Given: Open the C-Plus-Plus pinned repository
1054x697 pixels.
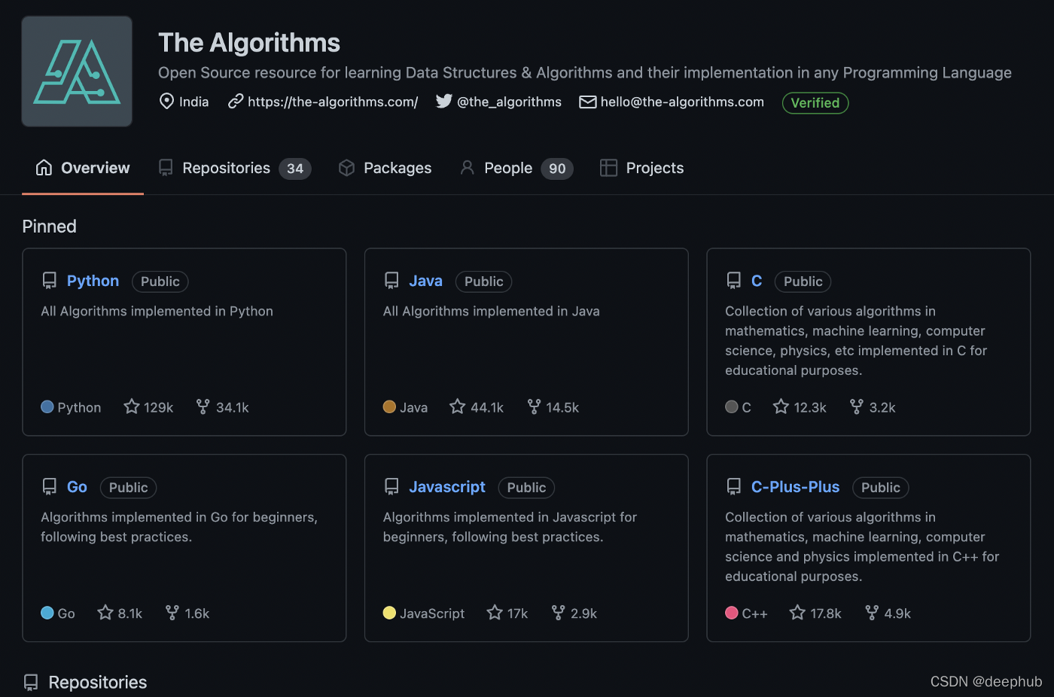Looking at the screenshot, I should point(795,487).
